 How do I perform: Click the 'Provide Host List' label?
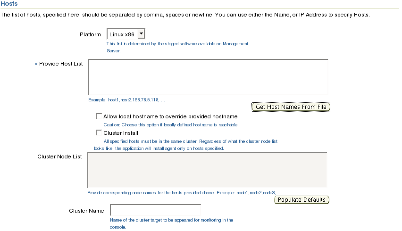coord(61,64)
